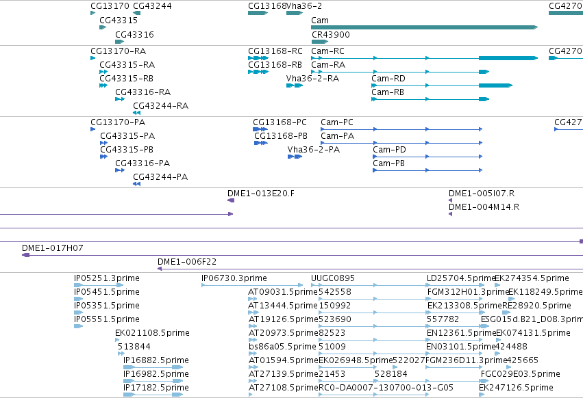Viewport: 583px width, 398px height.
Task: Select the bs86a05.5prime EST
Action: pos(253,354)
